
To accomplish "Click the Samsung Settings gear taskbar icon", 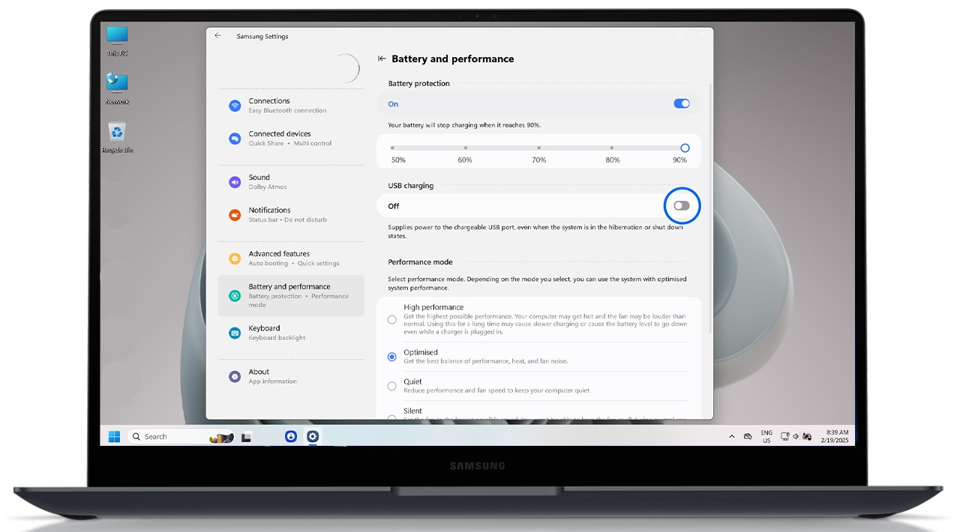I will tap(313, 436).
